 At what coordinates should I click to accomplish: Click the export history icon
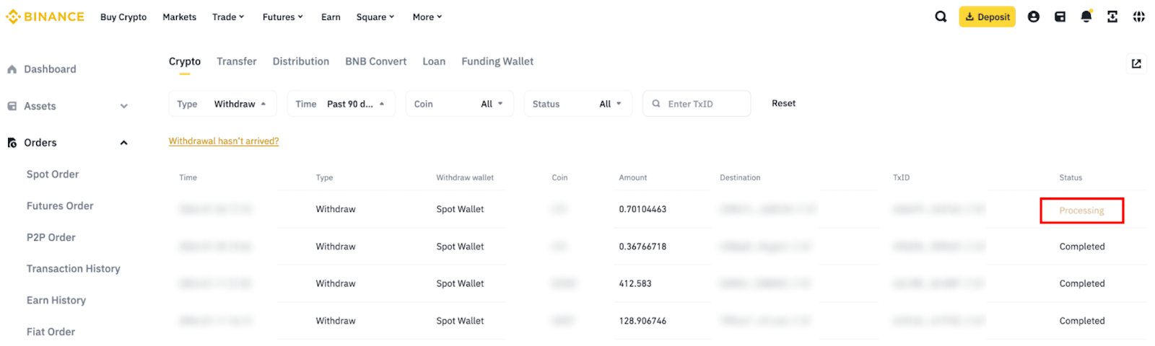[x=1136, y=63]
